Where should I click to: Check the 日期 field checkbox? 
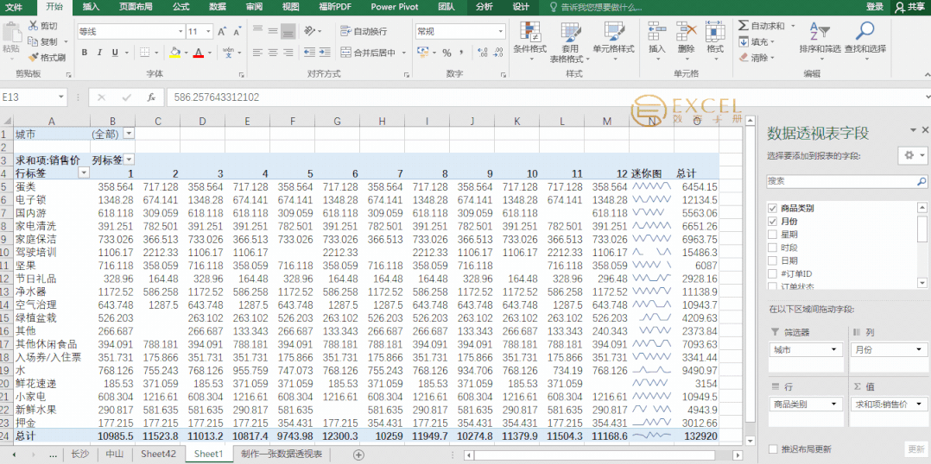(x=772, y=260)
